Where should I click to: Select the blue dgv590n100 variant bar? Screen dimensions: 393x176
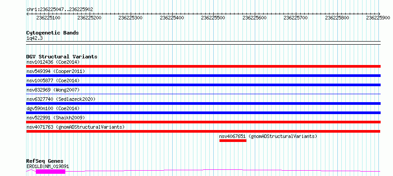click(204, 113)
